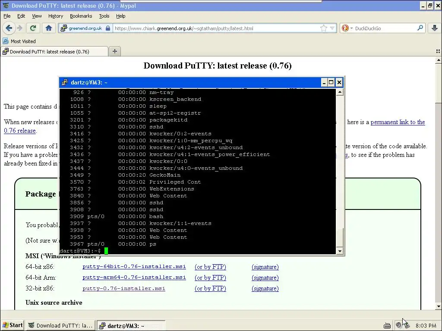The width and height of the screenshot is (442, 331).
Task: Open the Edit menu
Action: click(x=21, y=16)
